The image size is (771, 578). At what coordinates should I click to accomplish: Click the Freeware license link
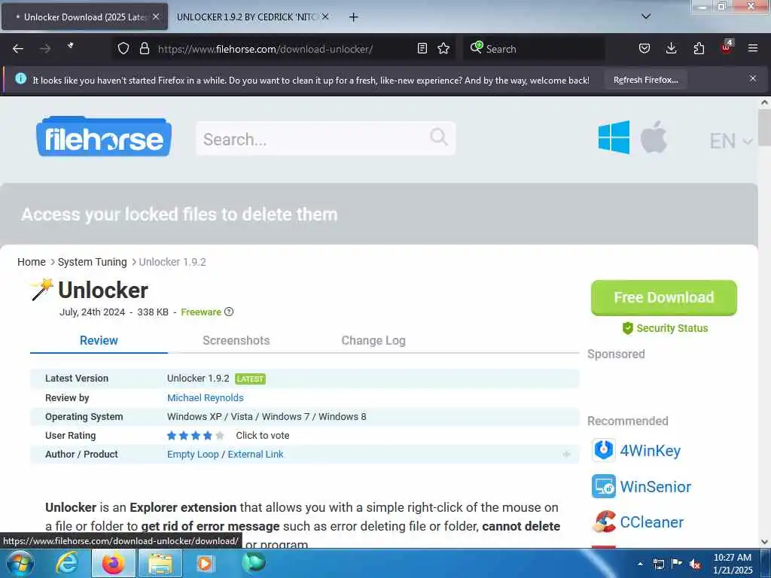200,312
